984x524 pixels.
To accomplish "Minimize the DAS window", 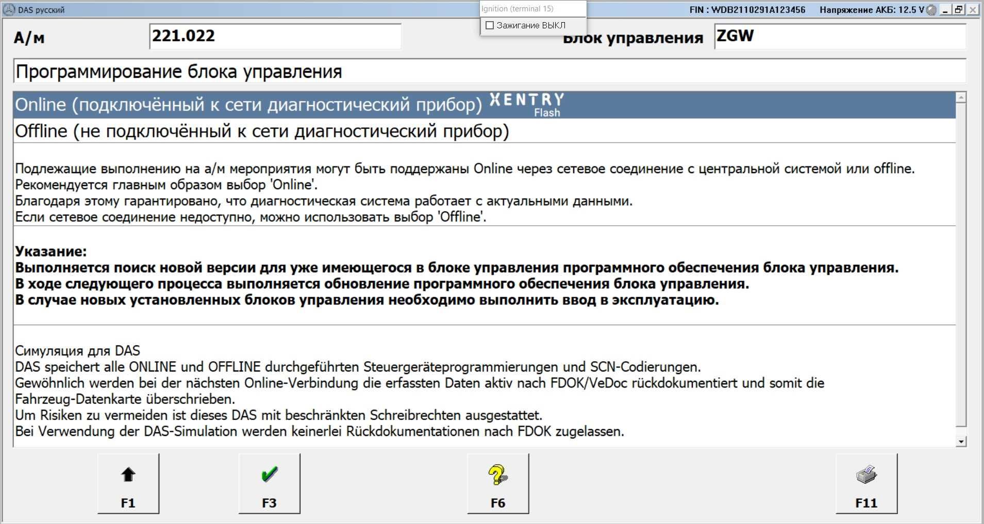I will (x=945, y=10).
